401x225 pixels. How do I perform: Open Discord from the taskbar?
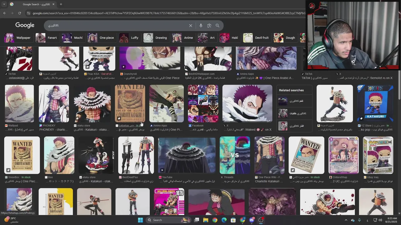click(x=252, y=220)
